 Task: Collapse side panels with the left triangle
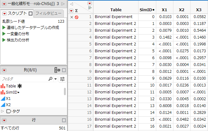(71, 4)
